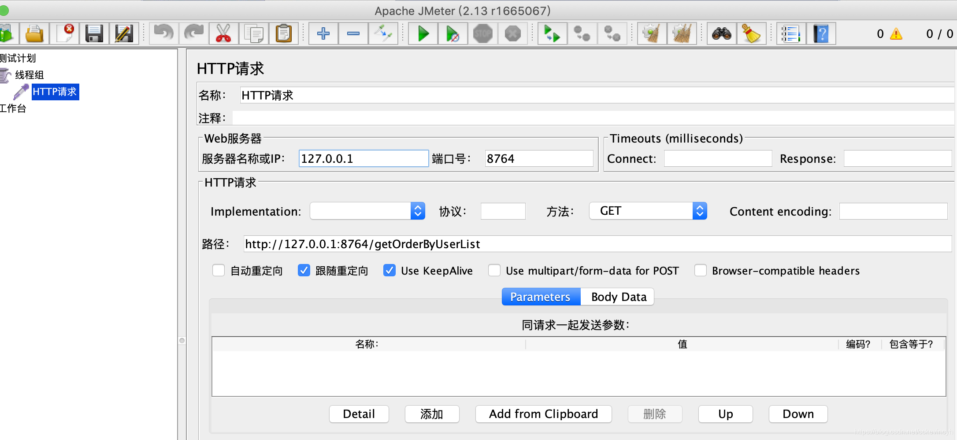Open Help with question mark icon
Screen dimensions: 957x440
point(821,33)
